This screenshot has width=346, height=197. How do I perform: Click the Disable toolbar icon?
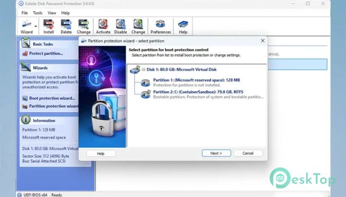121,27
